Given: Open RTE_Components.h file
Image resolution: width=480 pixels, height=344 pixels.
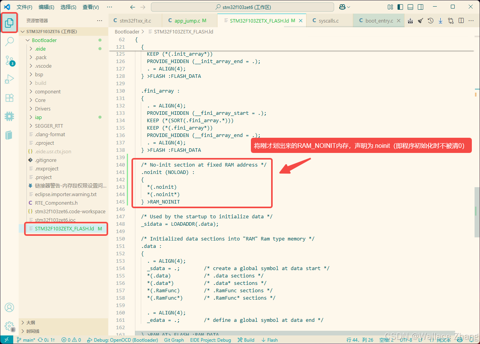Looking at the screenshot, I should [x=63, y=203].
